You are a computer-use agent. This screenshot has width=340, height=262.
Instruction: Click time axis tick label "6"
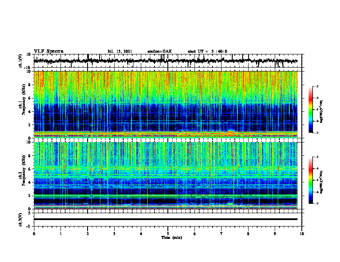[195, 234]
